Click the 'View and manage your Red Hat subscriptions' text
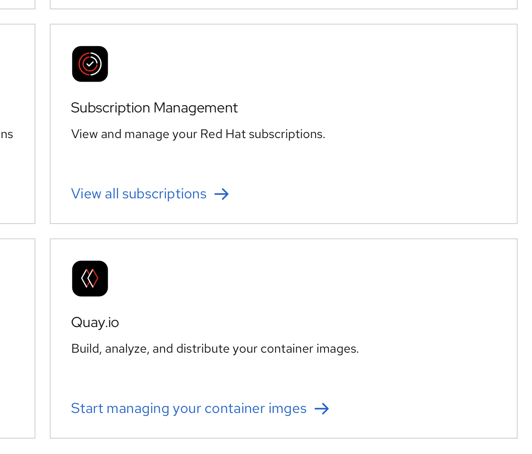This screenshot has width=532, height=454. (x=198, y=134)
